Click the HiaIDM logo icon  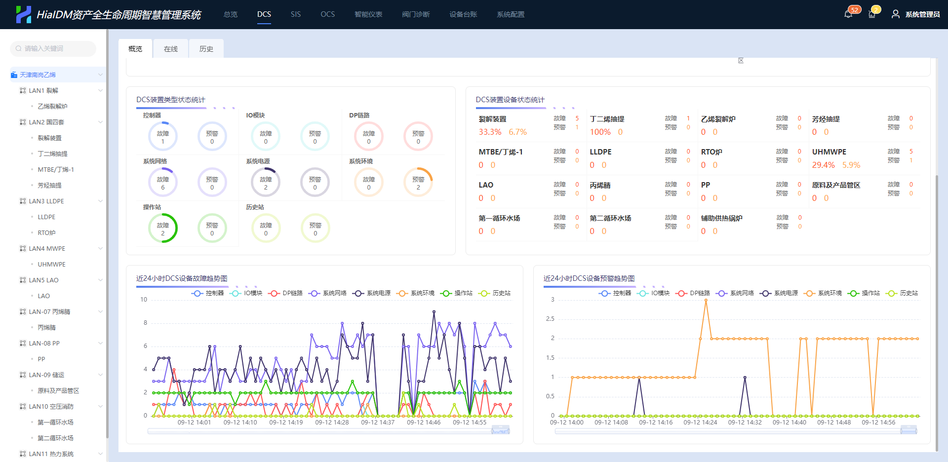tap(23, 14)
